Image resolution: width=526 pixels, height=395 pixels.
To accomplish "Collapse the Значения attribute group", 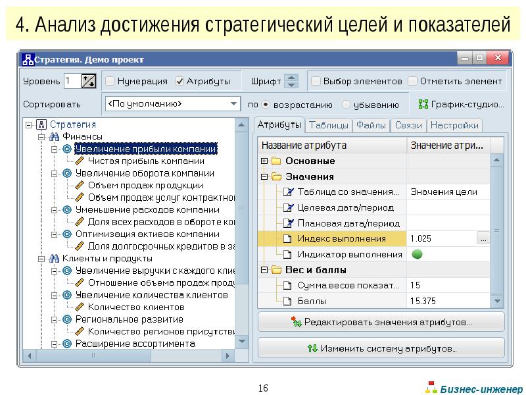I will coord(264,176).
